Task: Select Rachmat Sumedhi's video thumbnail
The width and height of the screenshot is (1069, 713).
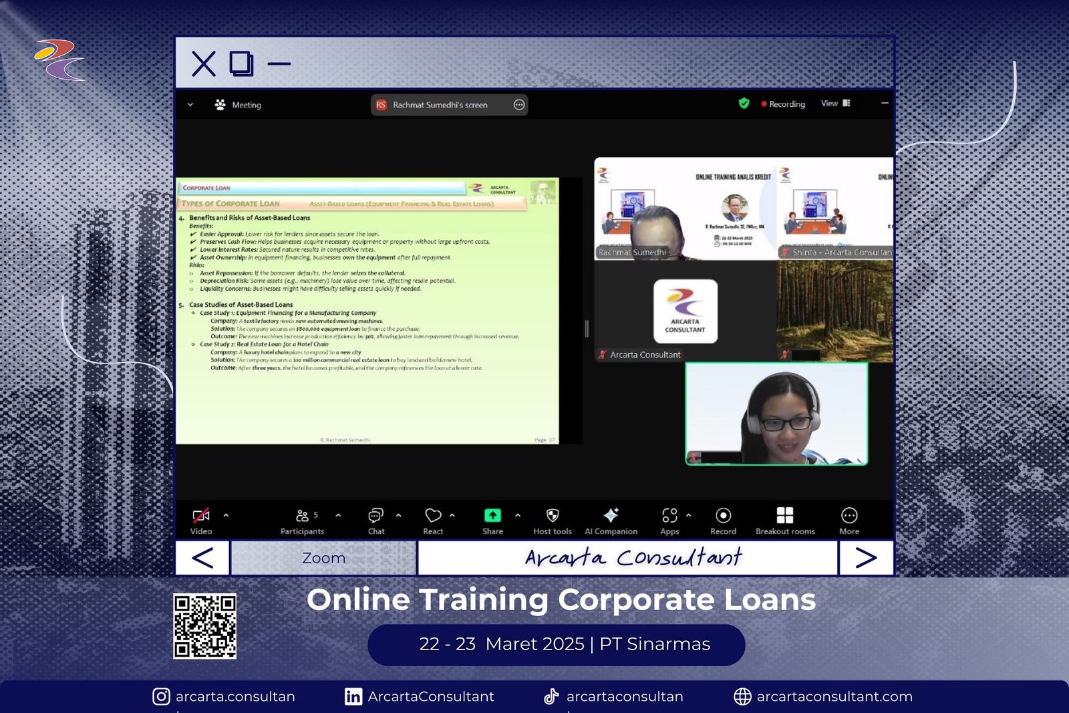Action: coord(684,208)
